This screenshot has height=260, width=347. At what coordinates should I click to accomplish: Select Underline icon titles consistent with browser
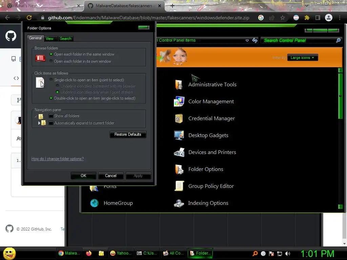[x=58, y=86]
